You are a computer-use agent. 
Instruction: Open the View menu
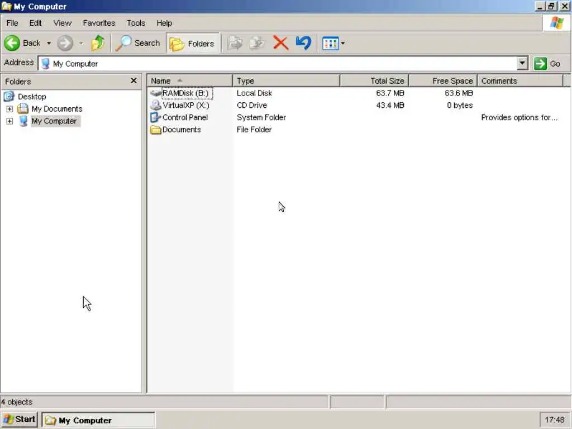click(x=63, y=23)
